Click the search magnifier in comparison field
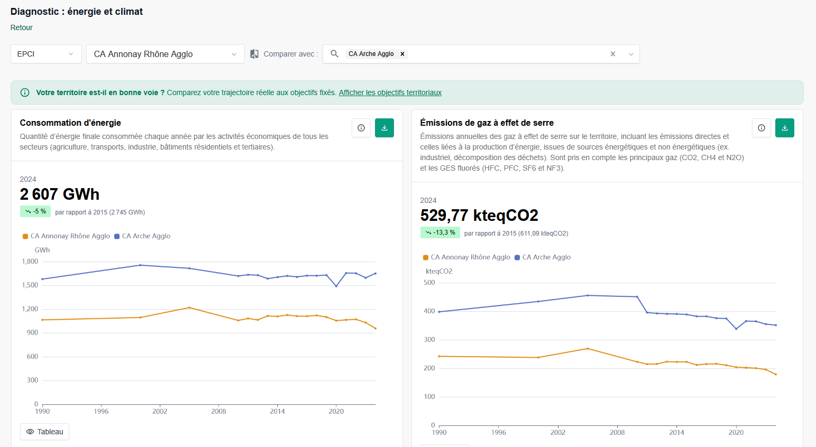 click(334, 54)
